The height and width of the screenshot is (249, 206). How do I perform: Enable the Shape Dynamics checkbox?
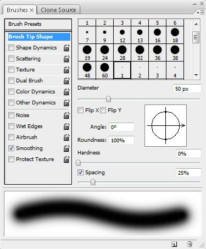tap(11, 48)
